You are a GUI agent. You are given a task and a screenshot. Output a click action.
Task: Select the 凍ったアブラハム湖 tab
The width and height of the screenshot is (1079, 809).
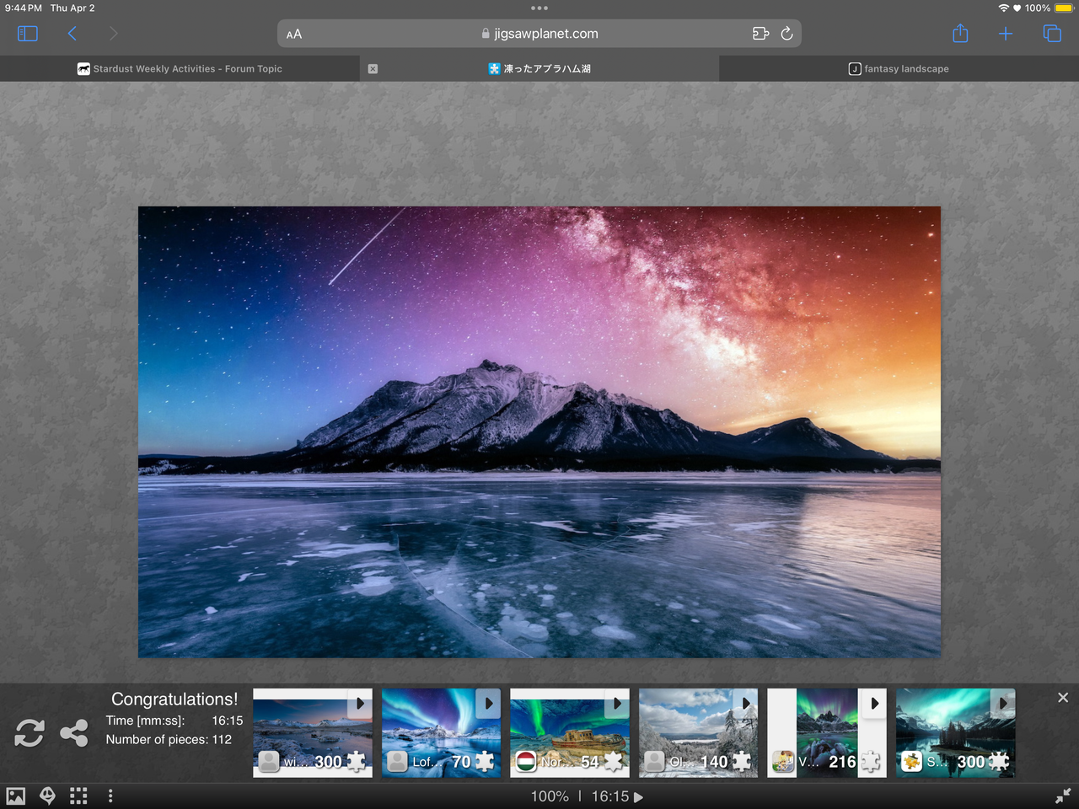(539, 69)
